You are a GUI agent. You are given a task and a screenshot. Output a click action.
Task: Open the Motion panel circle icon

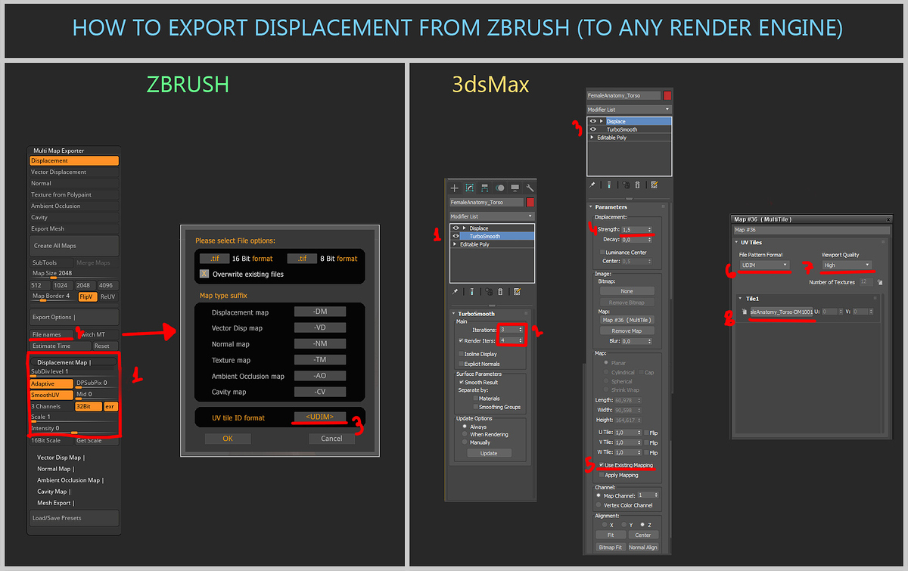click(500, 188)
